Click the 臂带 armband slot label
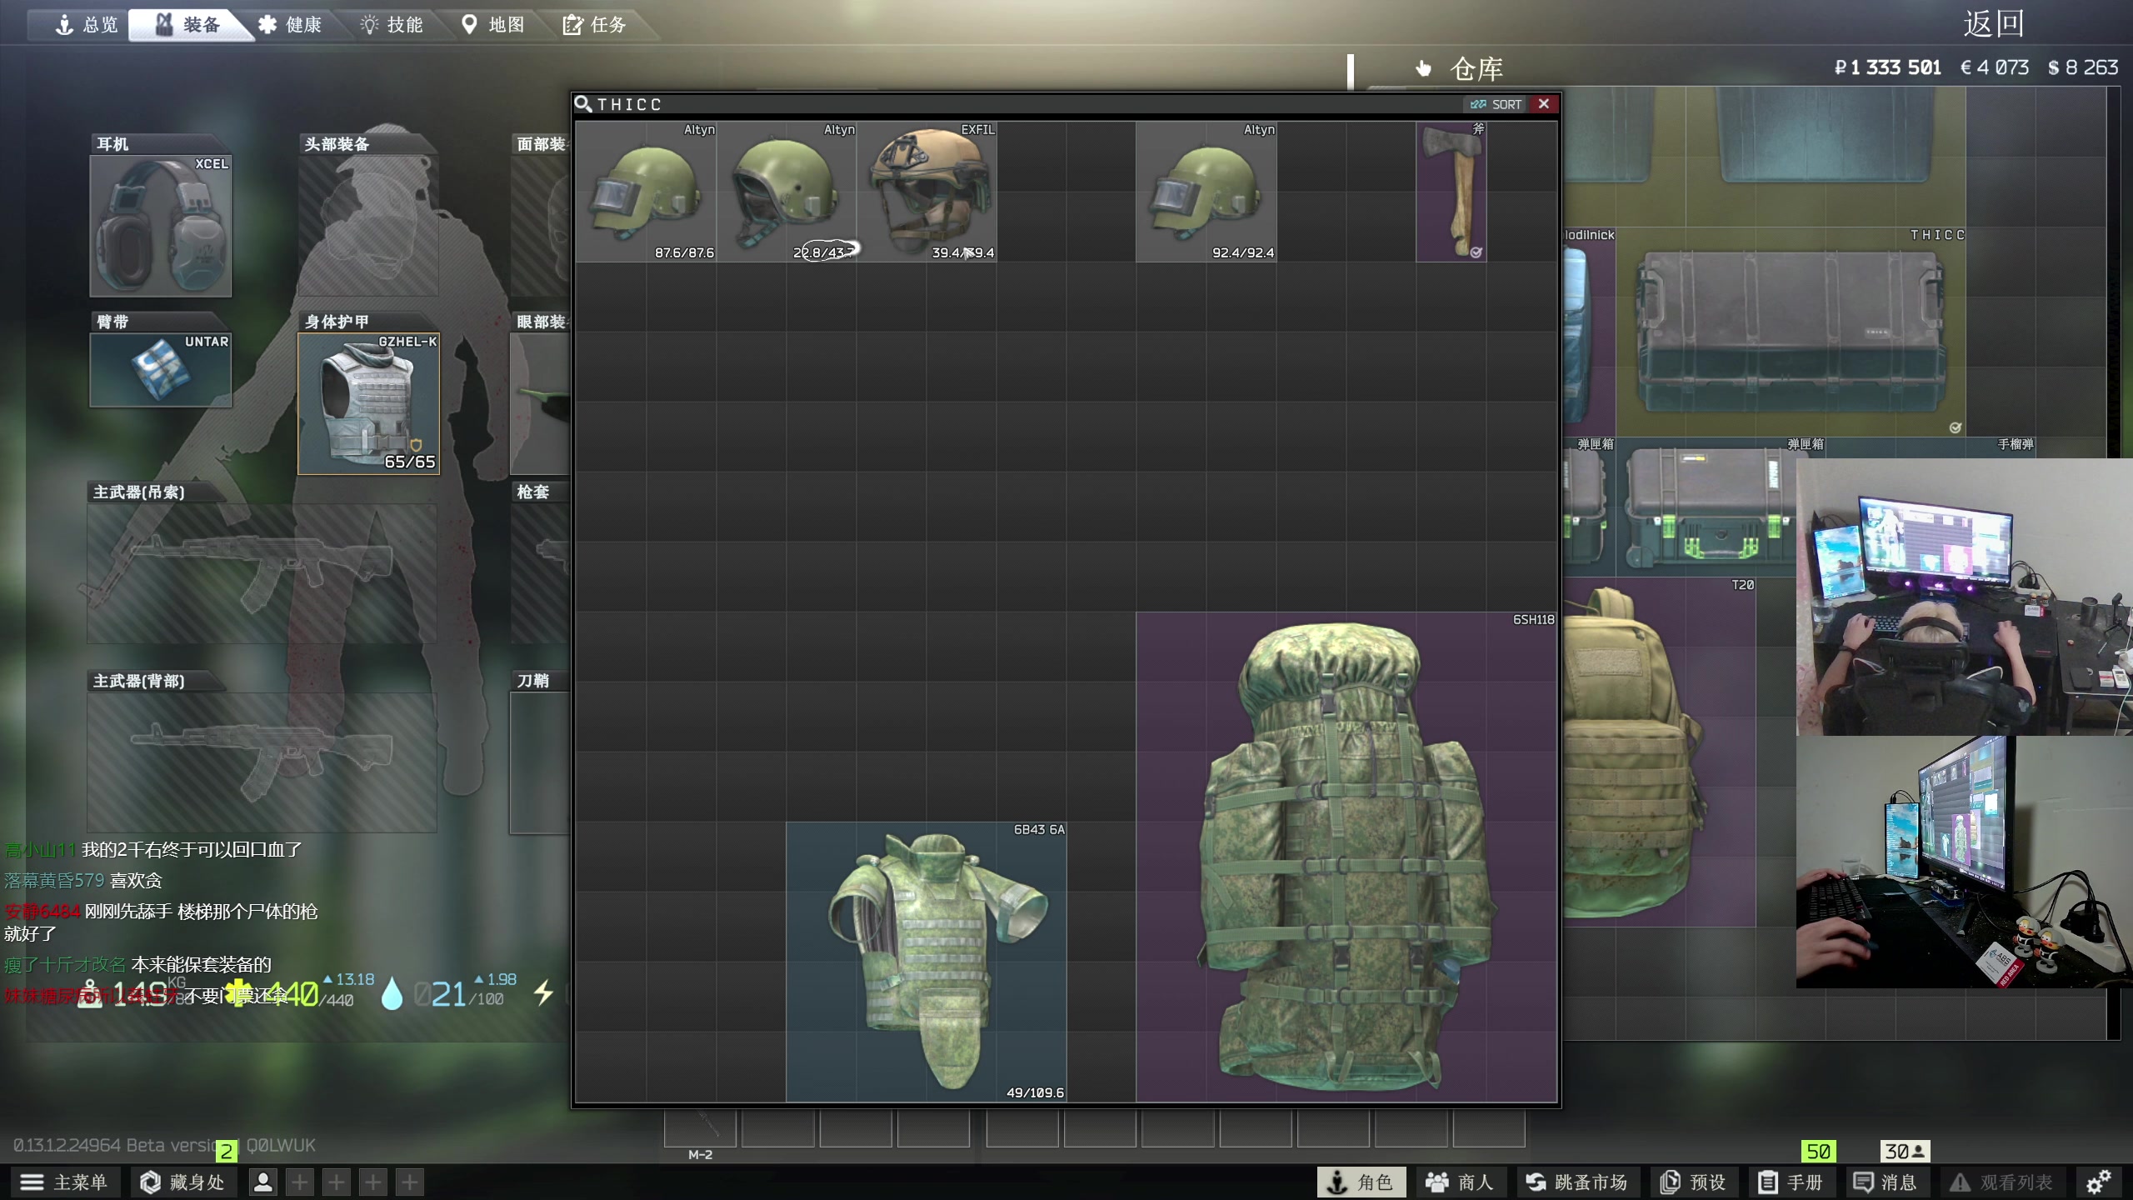The height and width of the screenshot is (1200, 2133). [112, 322]
